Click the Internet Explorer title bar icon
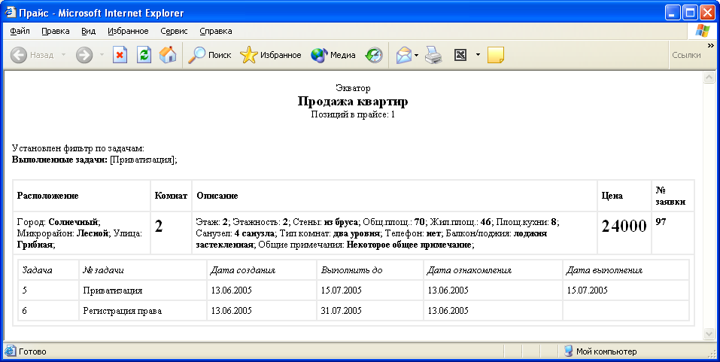 [10, 12]
